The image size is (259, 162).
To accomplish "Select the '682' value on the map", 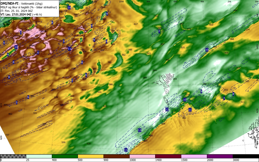I will (184, 118).
